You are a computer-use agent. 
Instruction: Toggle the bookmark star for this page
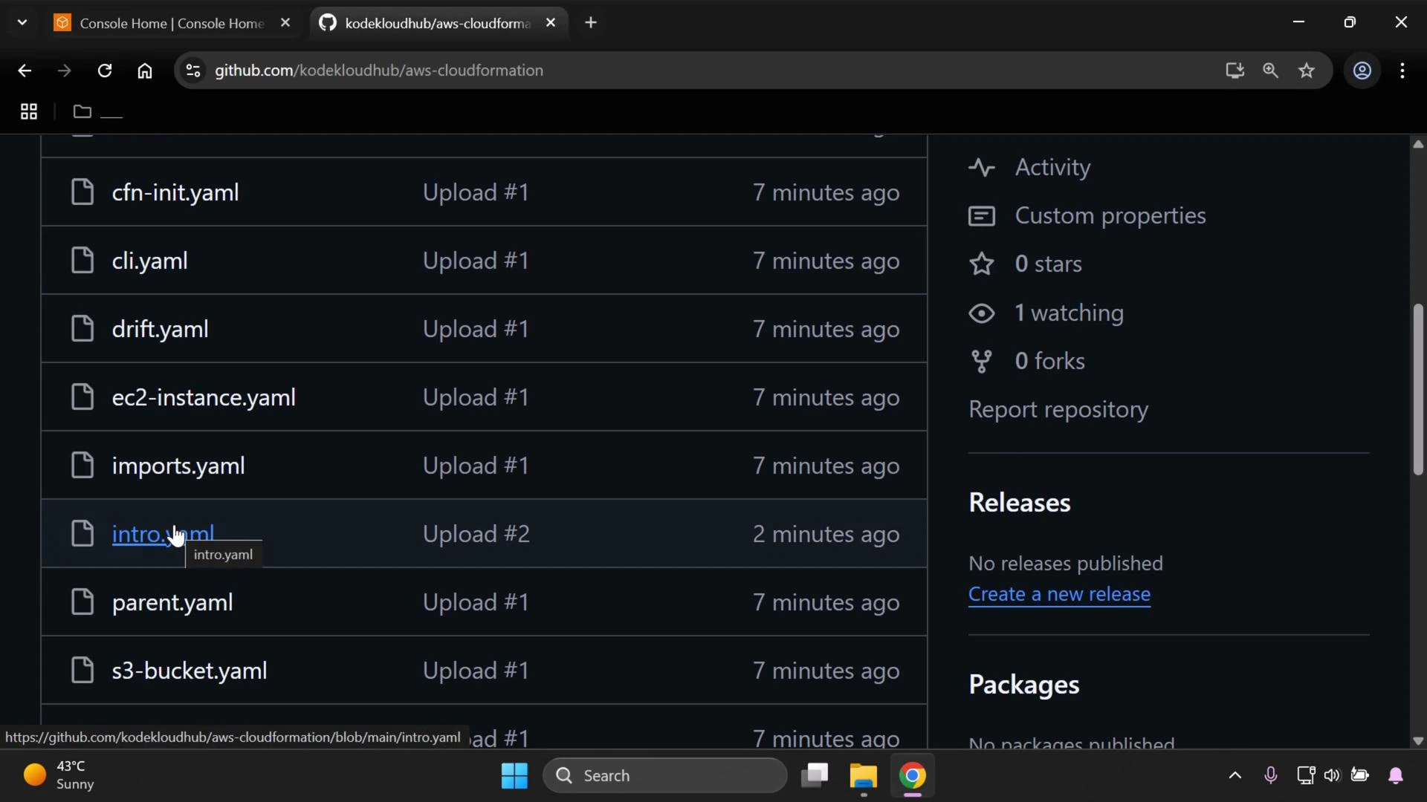1307,71
